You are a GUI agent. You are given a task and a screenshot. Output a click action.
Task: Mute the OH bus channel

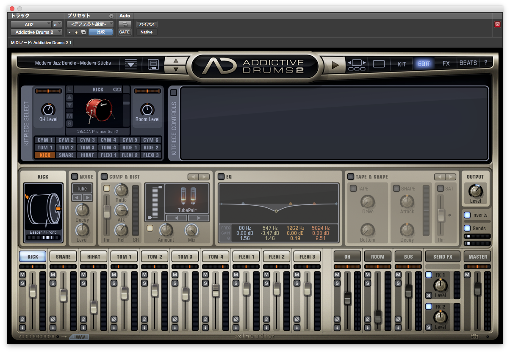click(x=337, y=275)
